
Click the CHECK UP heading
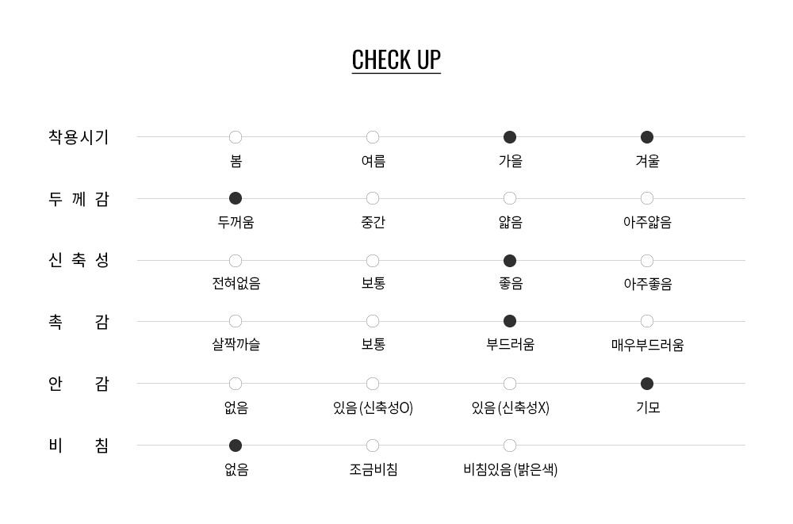click(396, 60)
